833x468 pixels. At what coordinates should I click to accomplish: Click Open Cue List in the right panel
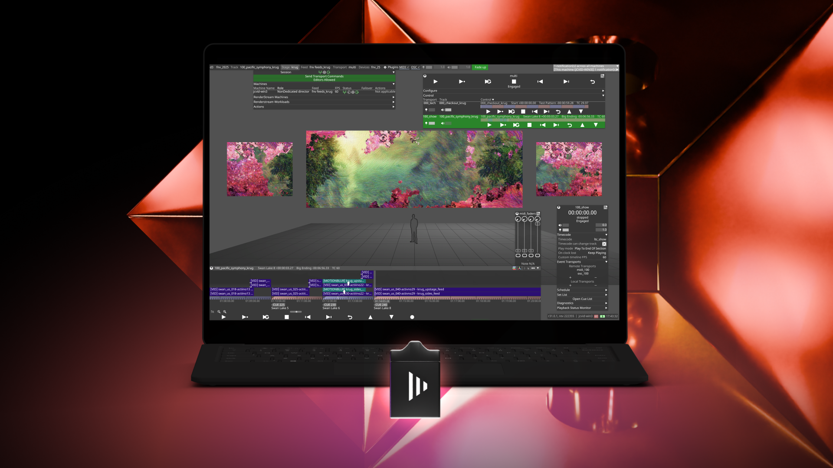583,299
